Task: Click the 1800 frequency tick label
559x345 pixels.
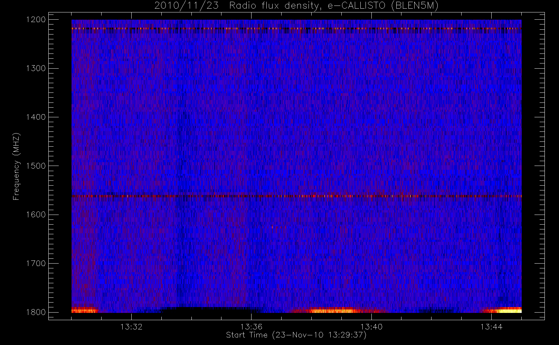Action: tap(36, 312)
